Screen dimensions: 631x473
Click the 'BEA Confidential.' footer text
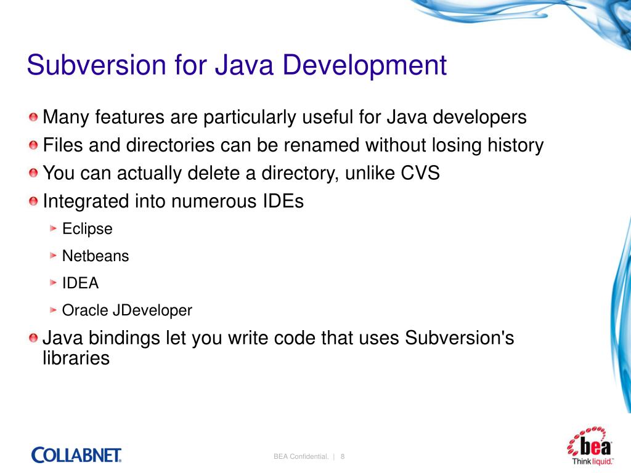point(301,456)
